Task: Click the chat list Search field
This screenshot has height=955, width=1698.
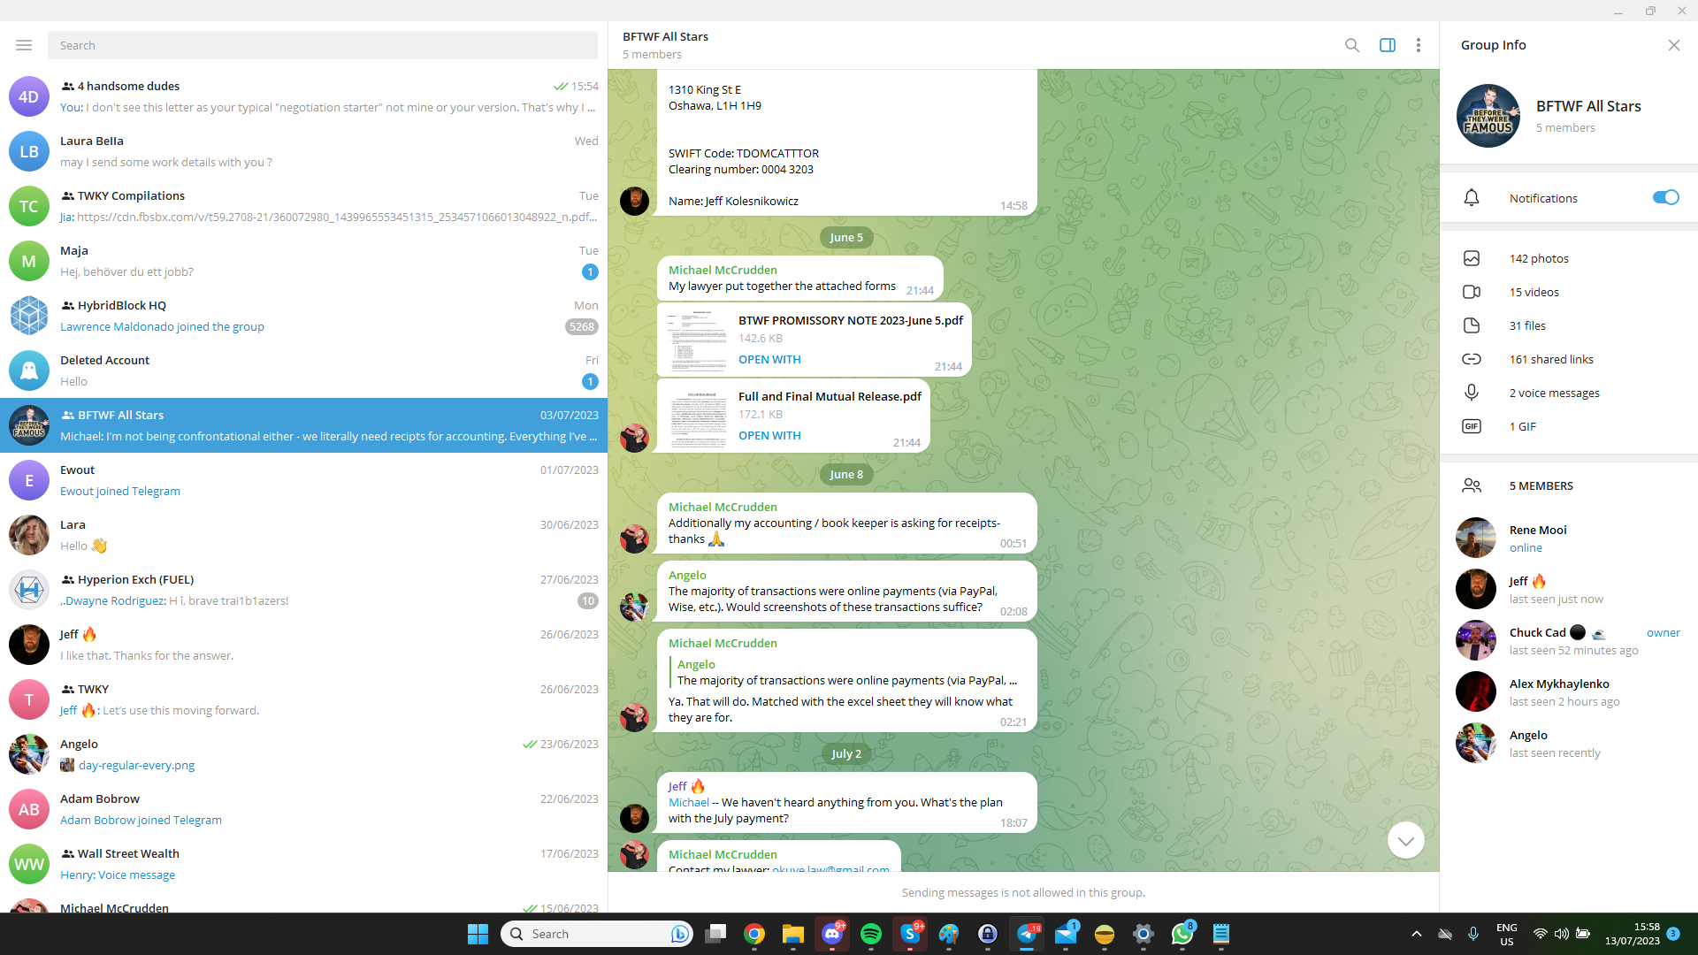Action: click(x=322, y=45)
